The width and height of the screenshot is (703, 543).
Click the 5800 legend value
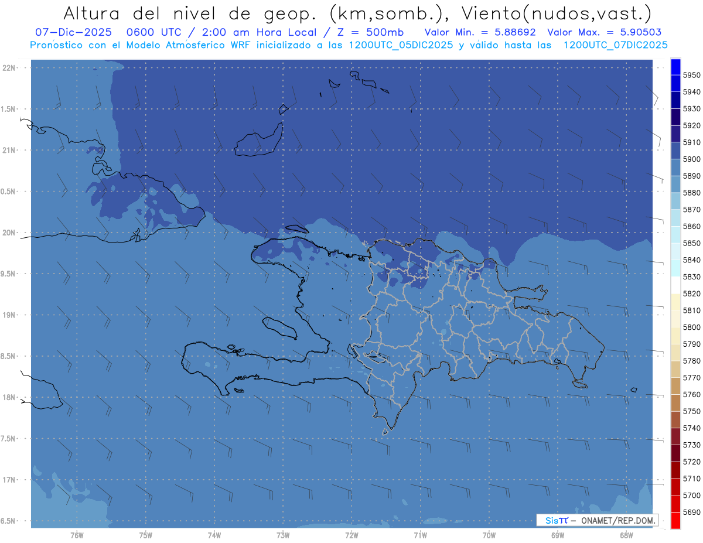pyautogui.click(x=691, y=327)
